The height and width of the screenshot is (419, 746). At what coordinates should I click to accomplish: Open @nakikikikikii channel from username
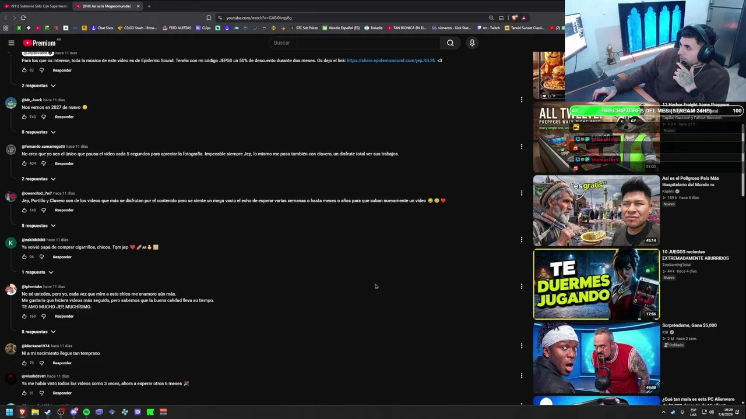click(x=33, y=240)
